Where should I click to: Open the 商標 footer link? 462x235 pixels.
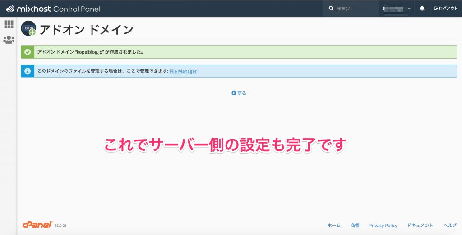pyautogui.click(x=355, y=226)
